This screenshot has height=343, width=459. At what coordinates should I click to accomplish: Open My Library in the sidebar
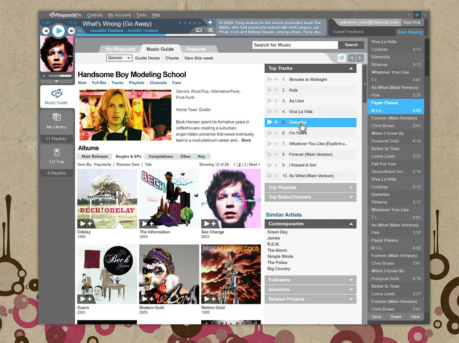(x=56, y=121)
